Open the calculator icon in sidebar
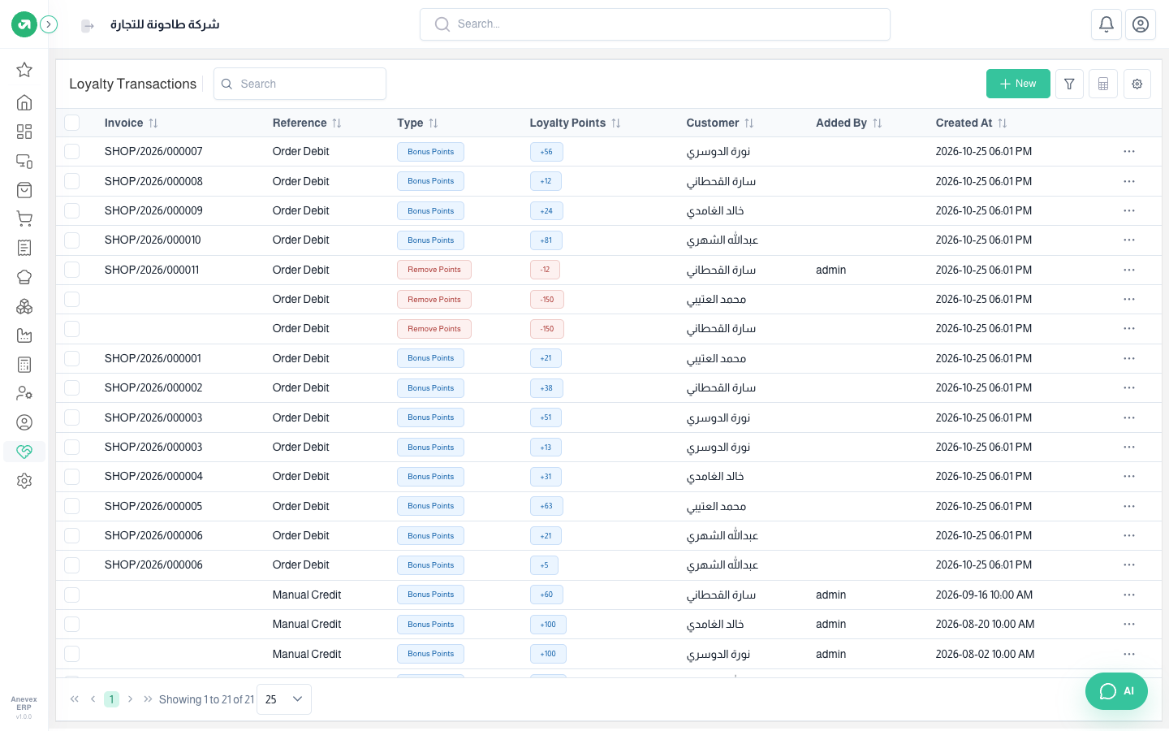1169x731 pixels. pyautogui.click(x=24, y=365)
